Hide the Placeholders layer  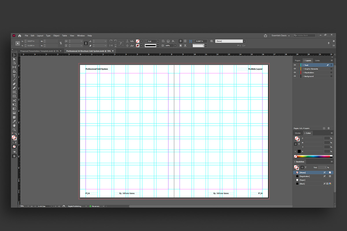[295, 72]
